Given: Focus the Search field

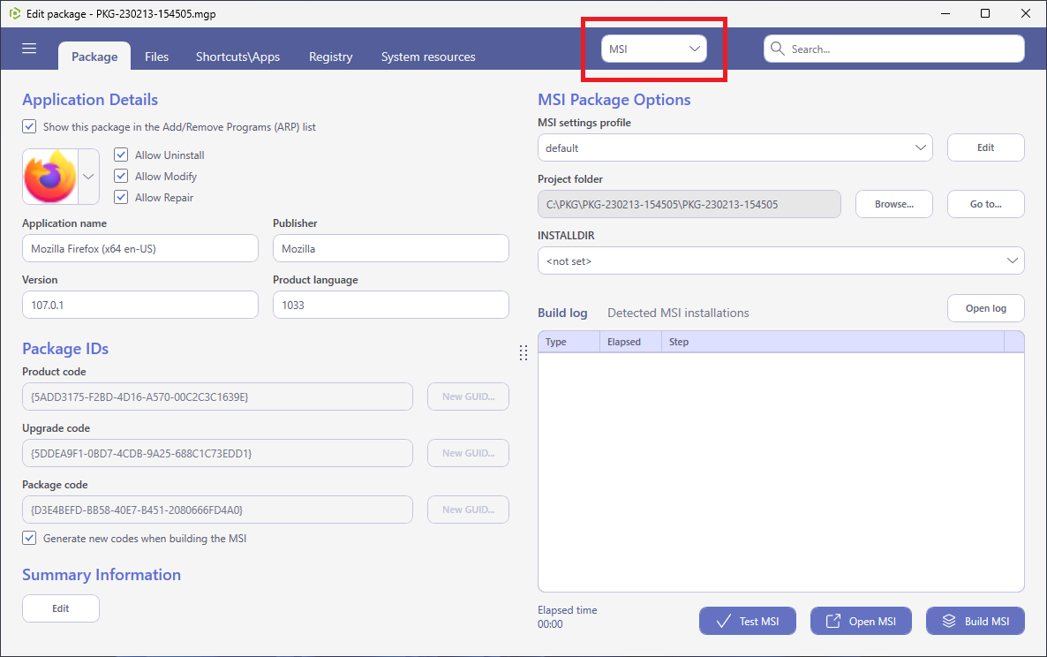Looking at the screenshot, I should point(894,49).
